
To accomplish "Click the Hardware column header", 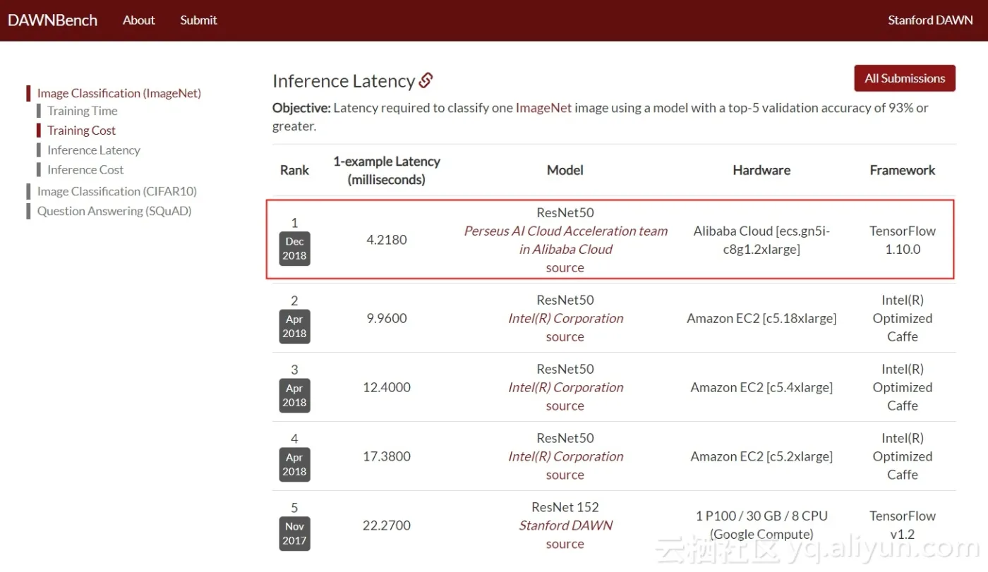I will click(x=761, y=170).
